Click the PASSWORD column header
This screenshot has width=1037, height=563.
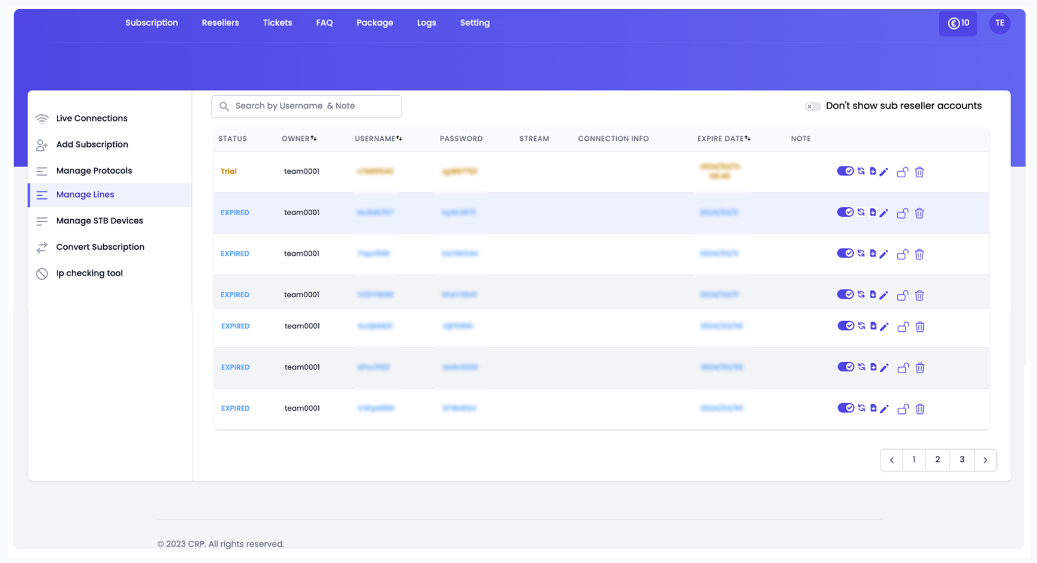click(x=461, y=138)
